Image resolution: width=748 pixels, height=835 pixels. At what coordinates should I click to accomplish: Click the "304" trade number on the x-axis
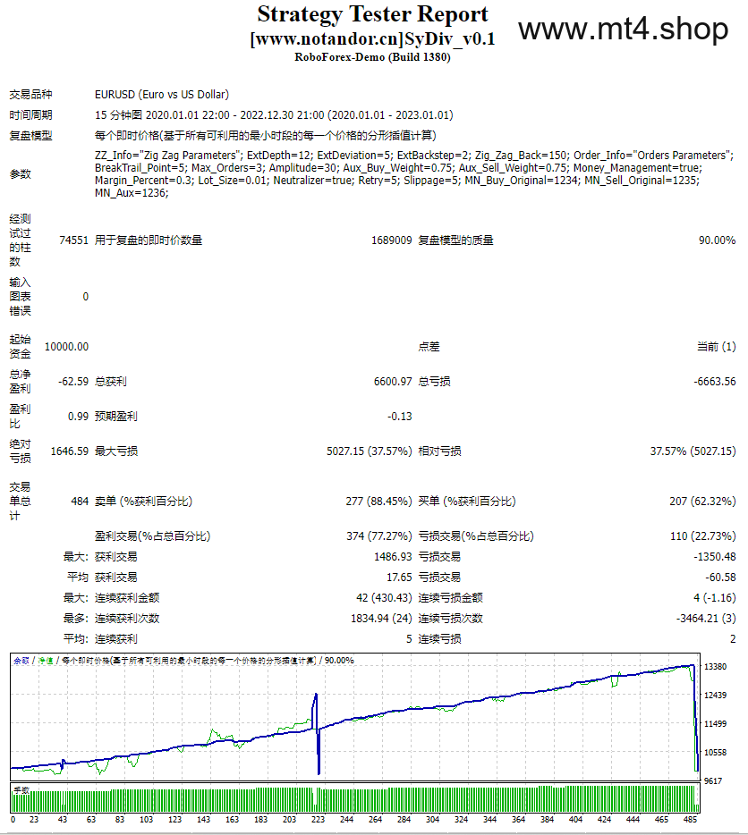(x=432, y=820)
